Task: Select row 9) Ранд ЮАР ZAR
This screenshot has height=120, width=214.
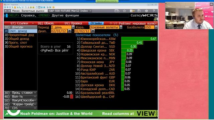Action: pyautogui.click(x=96, y=70)
